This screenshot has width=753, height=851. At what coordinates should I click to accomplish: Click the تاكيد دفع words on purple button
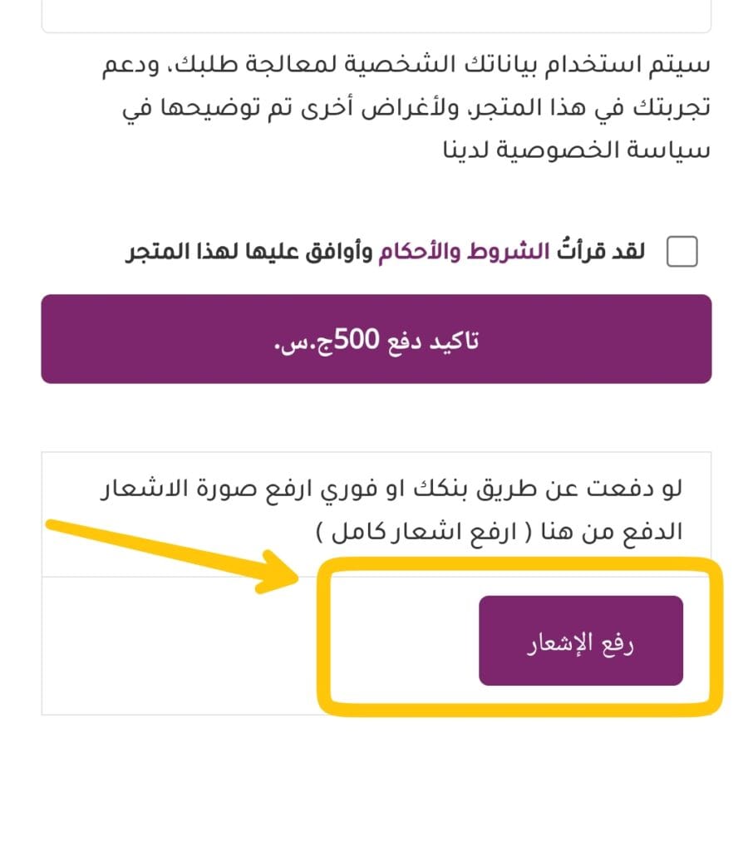click(432, 340)
